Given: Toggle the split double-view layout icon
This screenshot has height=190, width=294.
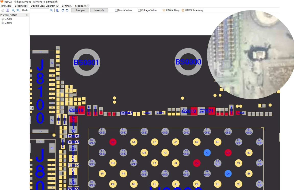Looking at the screenshot, I should 7,10.
